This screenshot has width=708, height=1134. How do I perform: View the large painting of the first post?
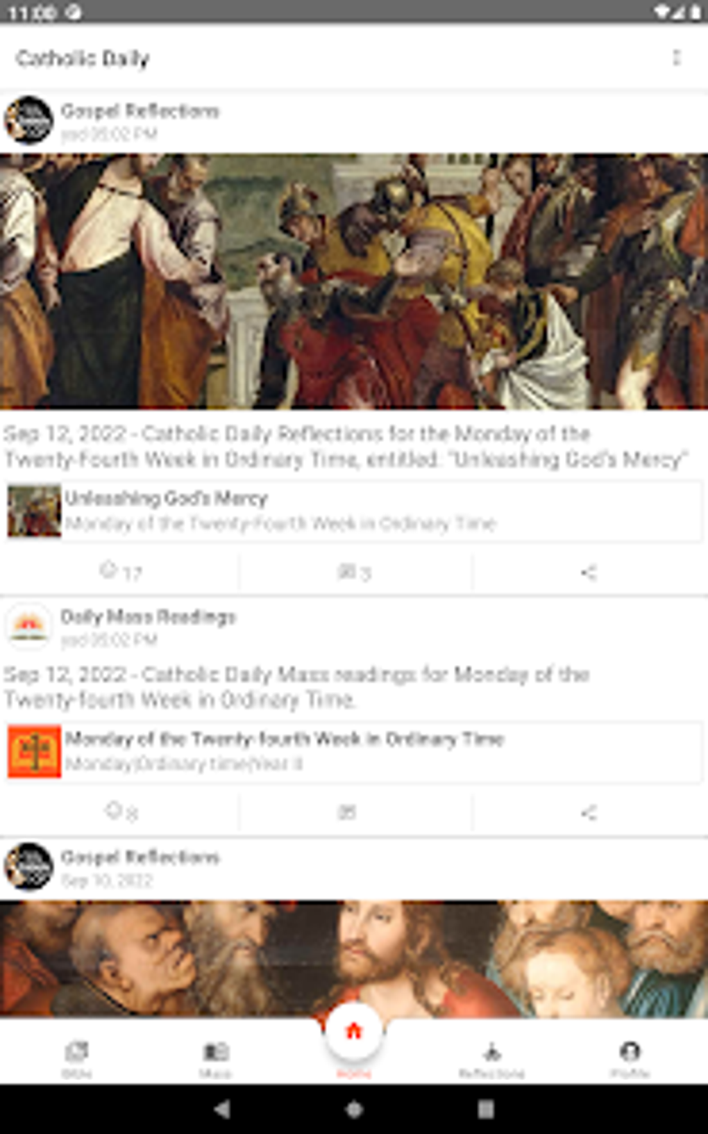point(354,281)
